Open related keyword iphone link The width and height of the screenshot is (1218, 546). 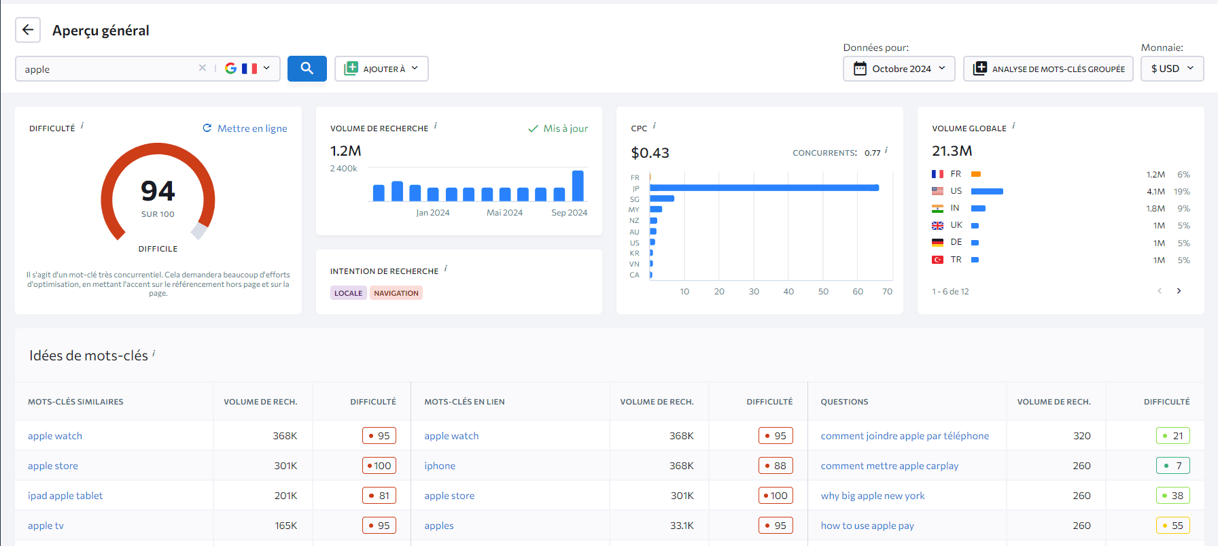[440, 466]
